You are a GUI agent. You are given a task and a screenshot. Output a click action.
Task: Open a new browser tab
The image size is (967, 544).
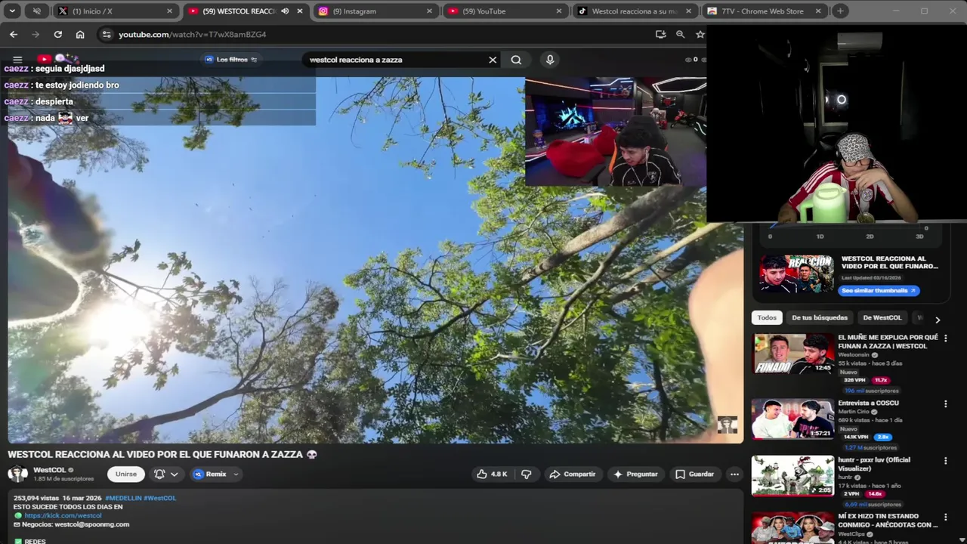tap(840, 11)
